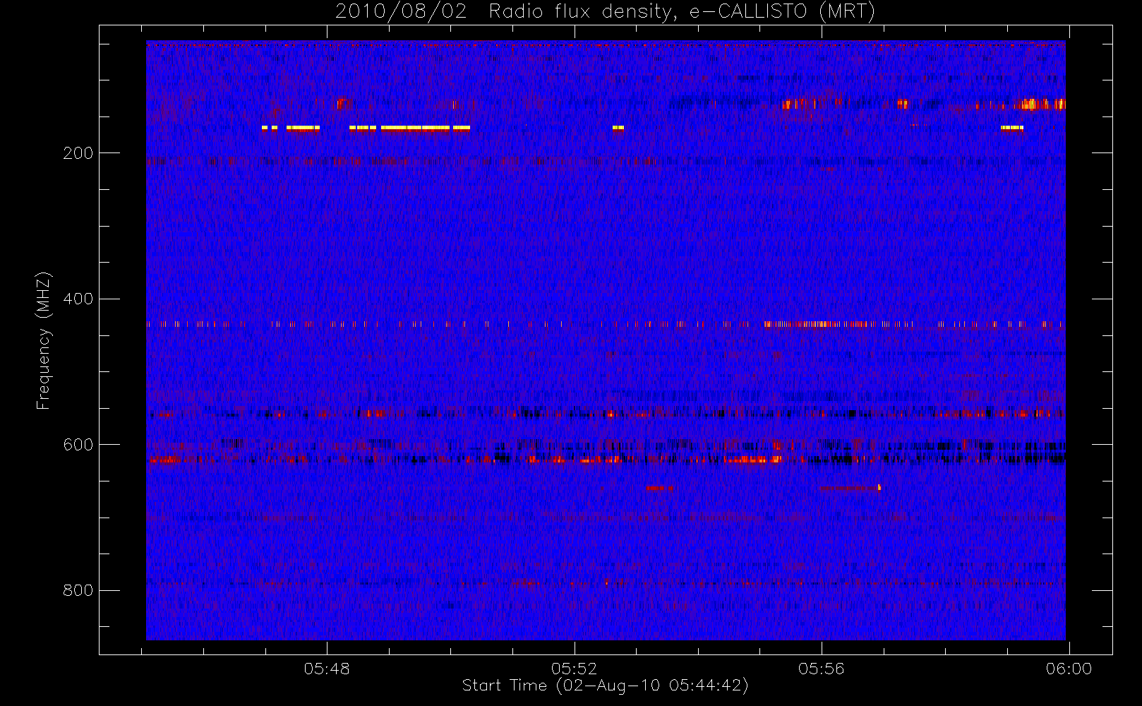
Task: Select the 800 frequency tick label
Action: [78, 590]
